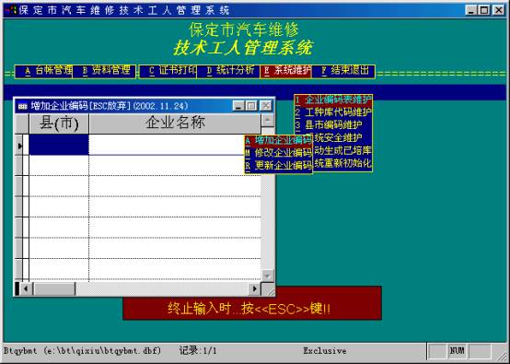Viewport: 510px width, 364px height.
Task: Click the F 结束退出 menu item
Action: [x=343, y=71]
